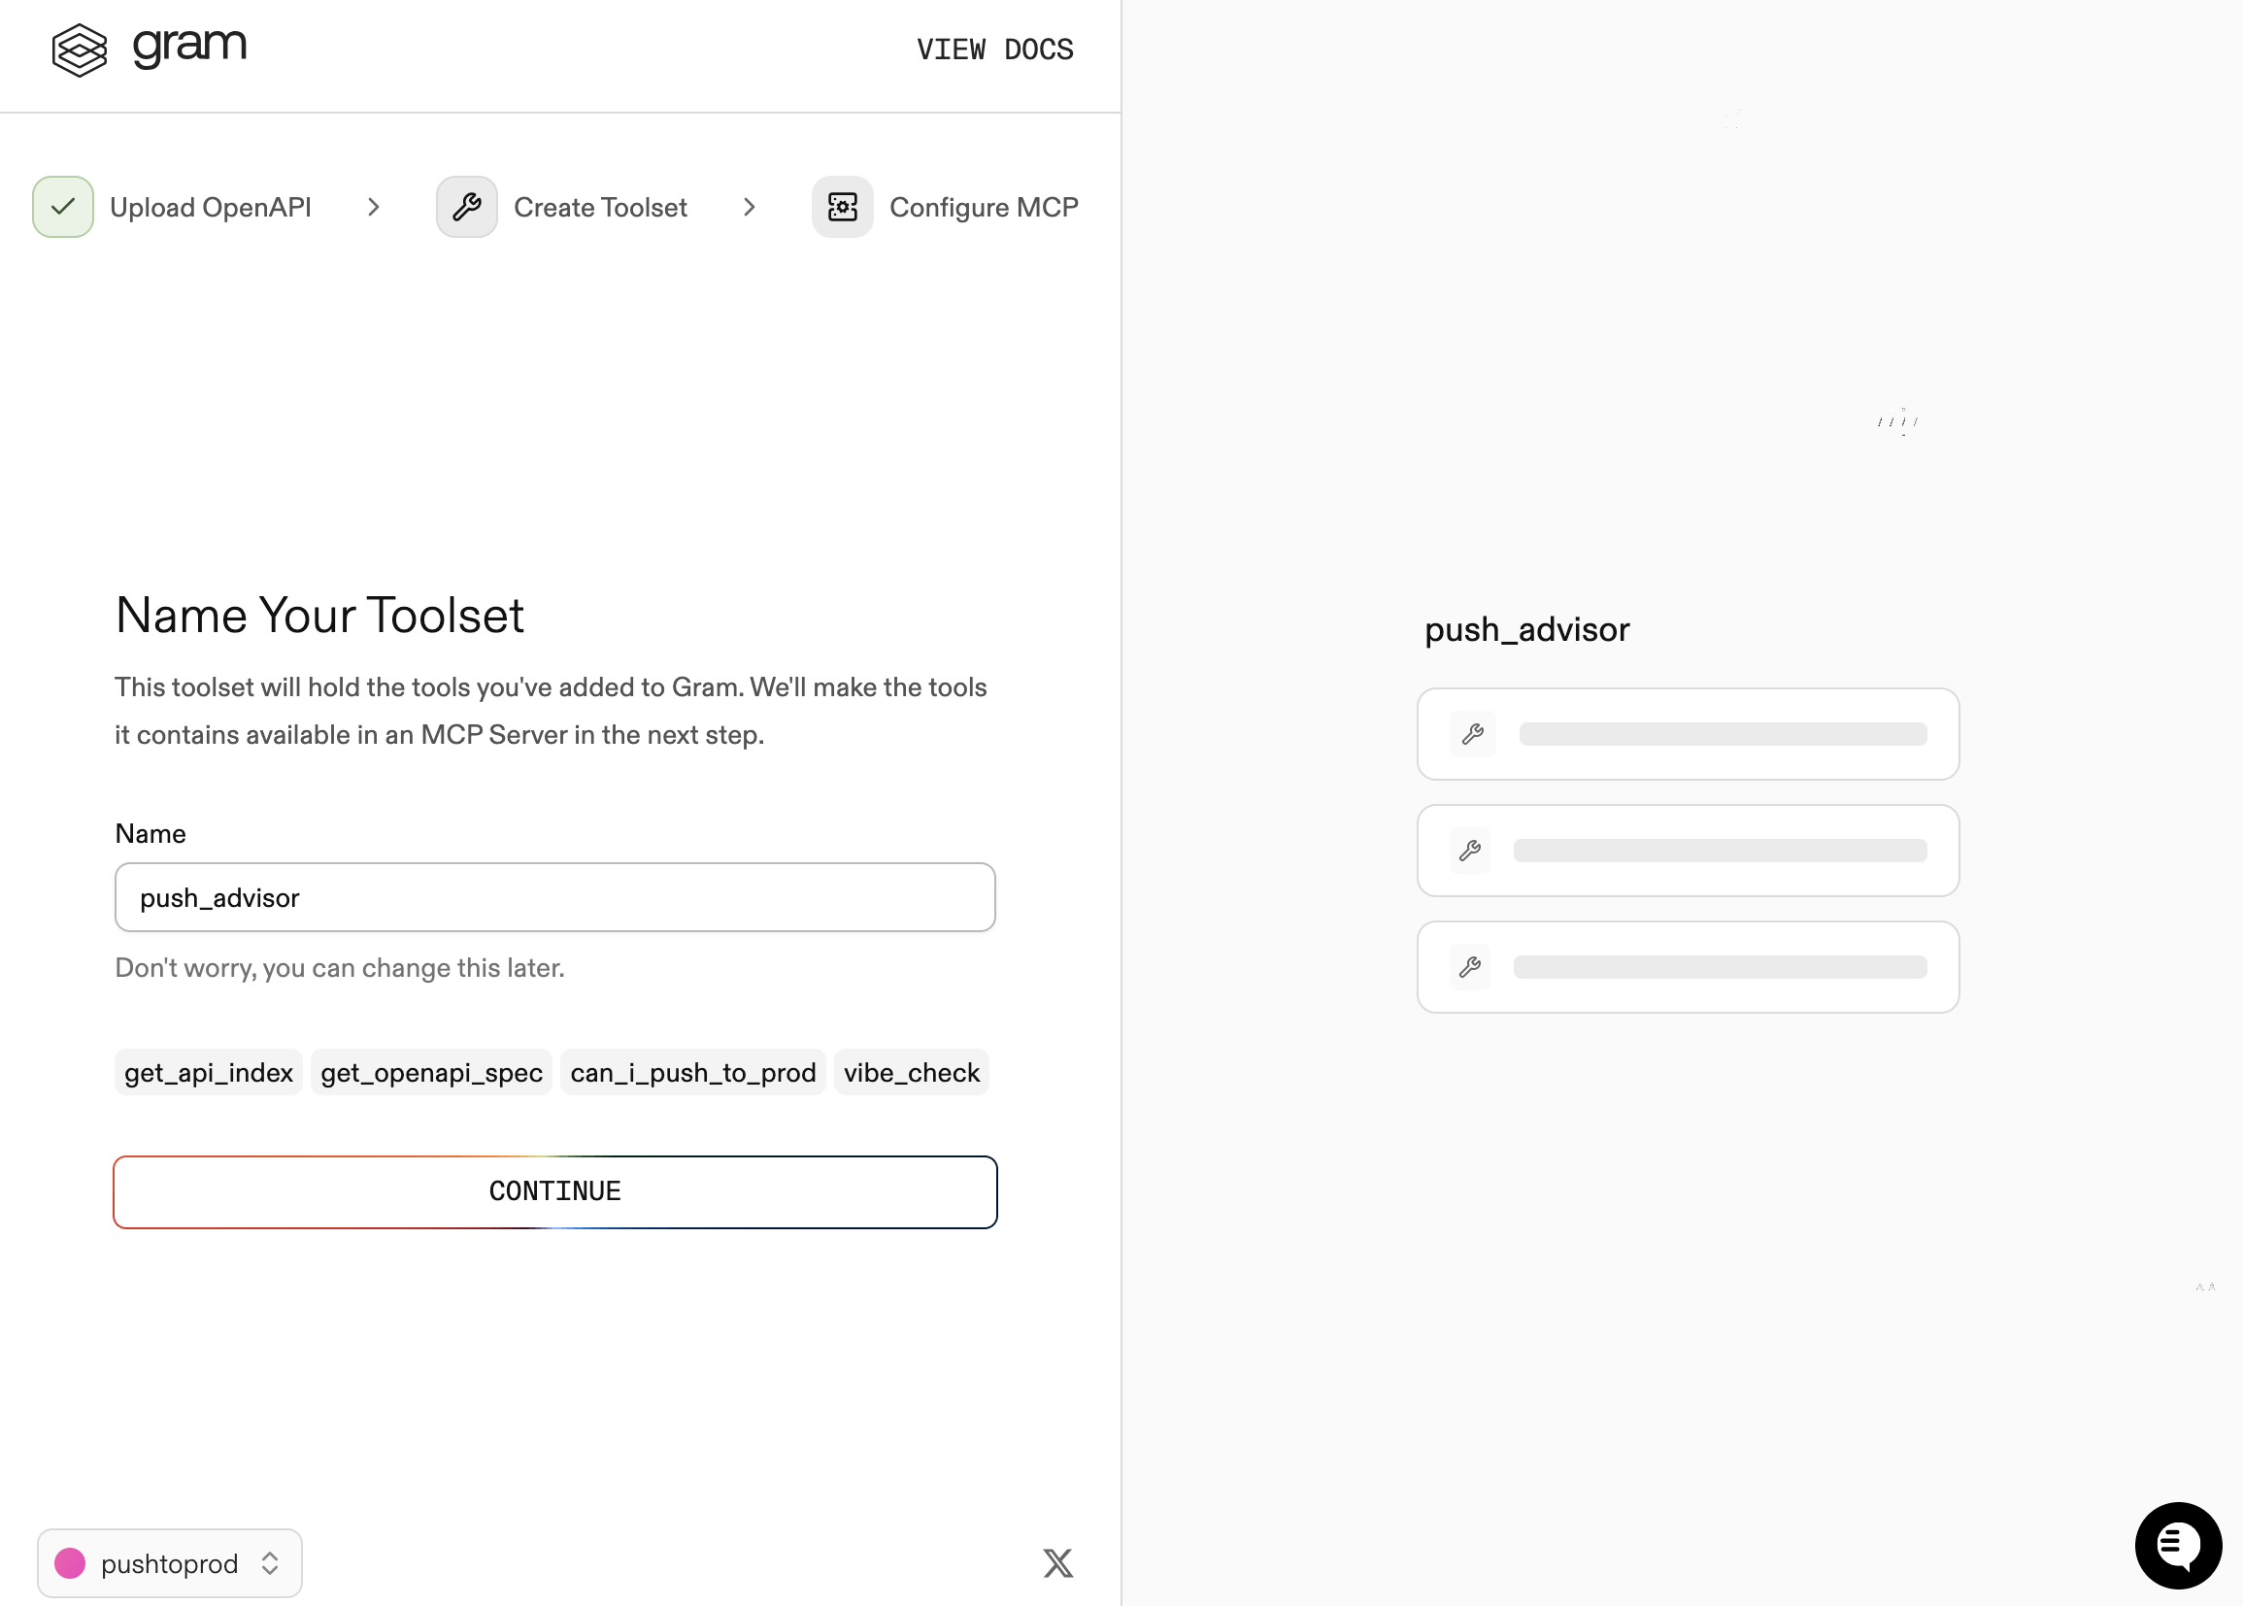The height and width of the screenshot is (1606, 2243).
Task: Click inside the push_advisor name field
Action: [x=553, y=897]
